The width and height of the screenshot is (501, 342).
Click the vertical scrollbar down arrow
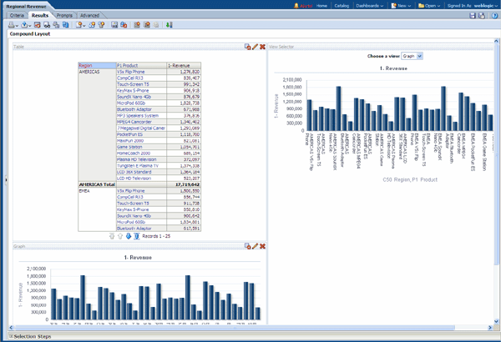click(x=496, y=321)
